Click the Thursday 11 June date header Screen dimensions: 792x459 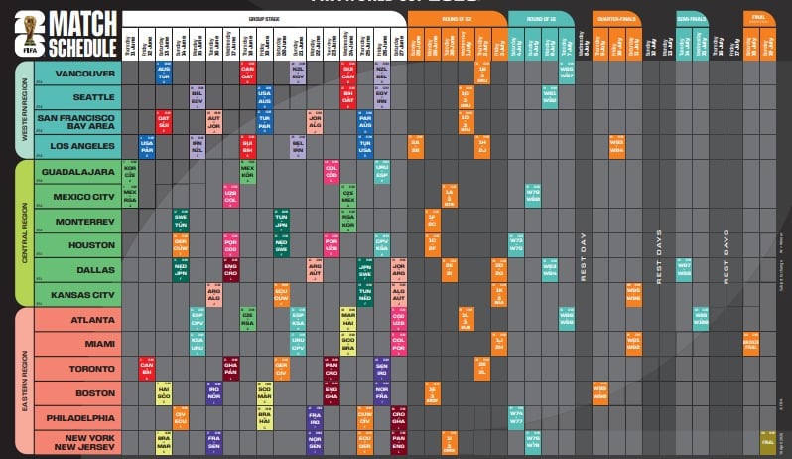pos(130,45)
